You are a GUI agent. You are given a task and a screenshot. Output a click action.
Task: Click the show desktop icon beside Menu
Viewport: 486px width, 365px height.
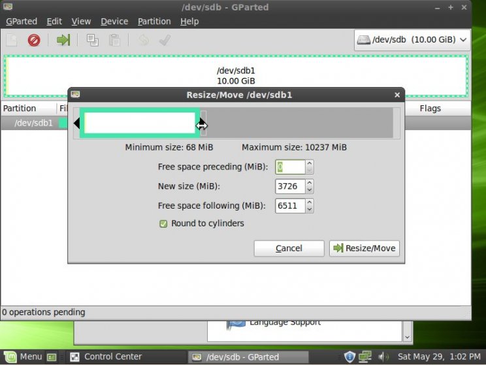click(x=52, y=357)
